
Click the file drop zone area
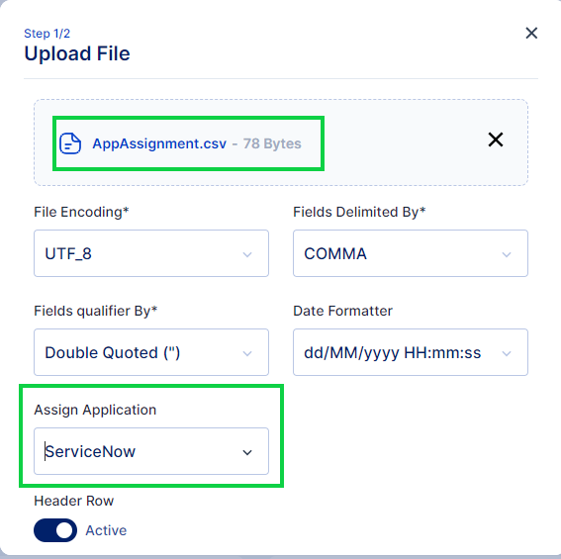click(281, 142)
